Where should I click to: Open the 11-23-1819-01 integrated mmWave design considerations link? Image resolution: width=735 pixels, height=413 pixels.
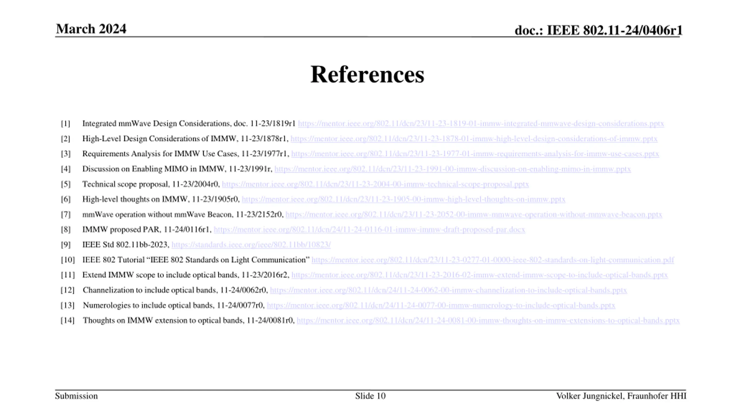click(481, 124)
